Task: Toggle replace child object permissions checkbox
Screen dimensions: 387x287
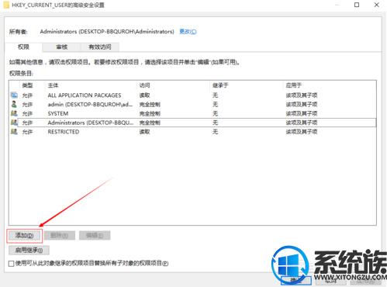Action: point(11,264)
